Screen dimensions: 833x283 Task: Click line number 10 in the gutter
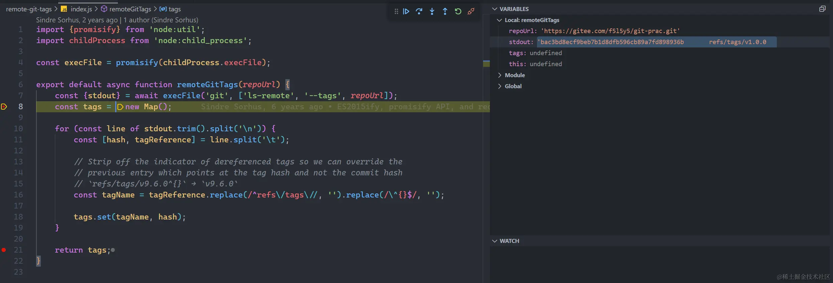(x=18, y=129)
